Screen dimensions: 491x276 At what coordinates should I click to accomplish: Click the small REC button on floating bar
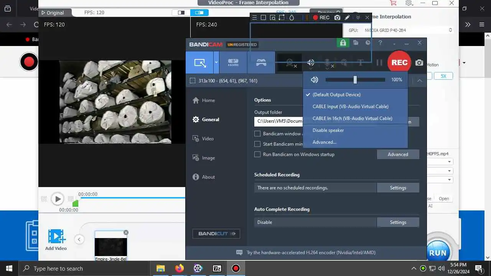tap(321, 18)
